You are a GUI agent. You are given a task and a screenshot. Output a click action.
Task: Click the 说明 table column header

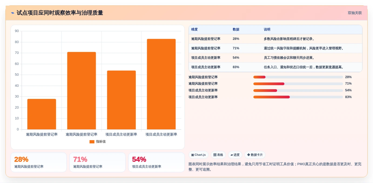click(267, 30)
